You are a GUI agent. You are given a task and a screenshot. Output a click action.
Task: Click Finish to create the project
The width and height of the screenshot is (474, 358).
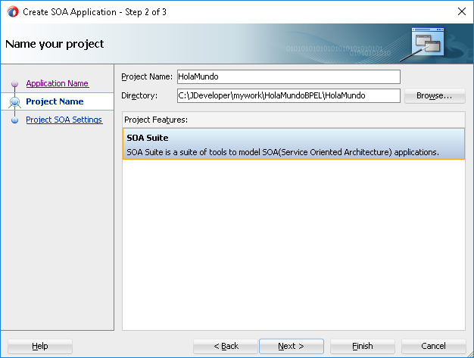[x=363, y=346]
